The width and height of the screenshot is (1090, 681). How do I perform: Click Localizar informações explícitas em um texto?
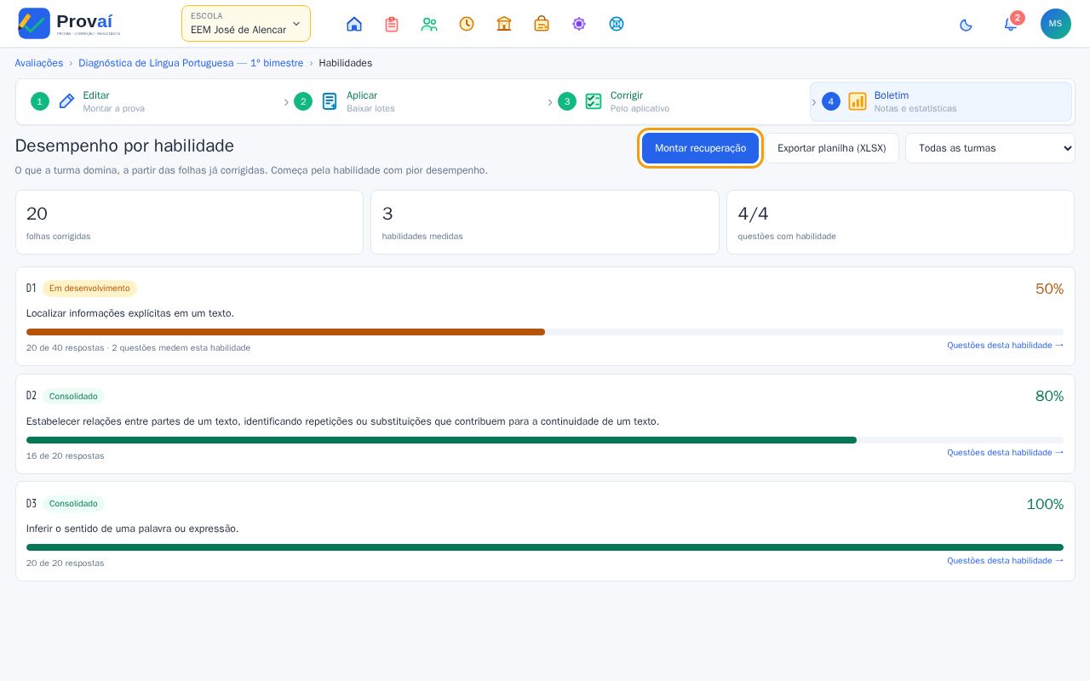[130, 313]
